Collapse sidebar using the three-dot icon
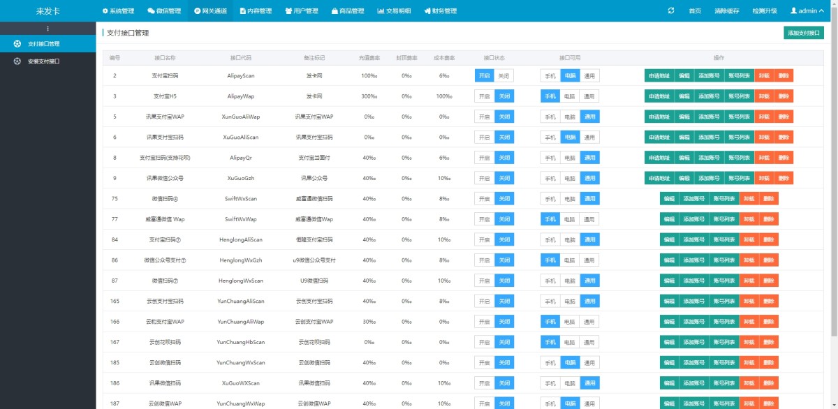 click(47, 29)
